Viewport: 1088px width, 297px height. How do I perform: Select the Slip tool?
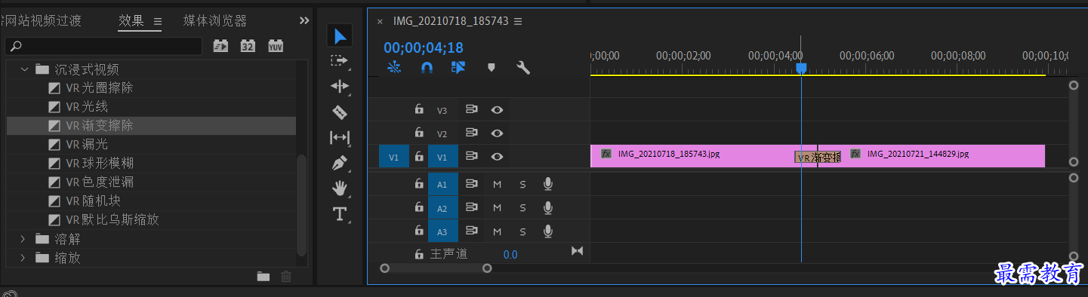[x=340, y=137]
